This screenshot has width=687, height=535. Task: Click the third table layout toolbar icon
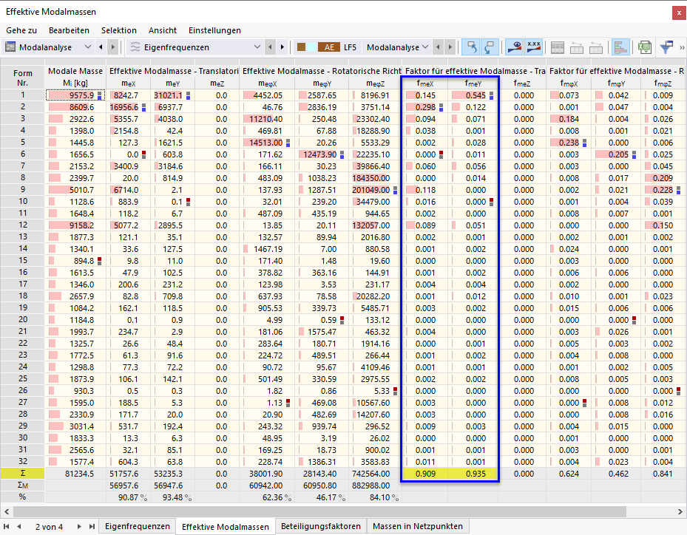(x=596, y=47)
